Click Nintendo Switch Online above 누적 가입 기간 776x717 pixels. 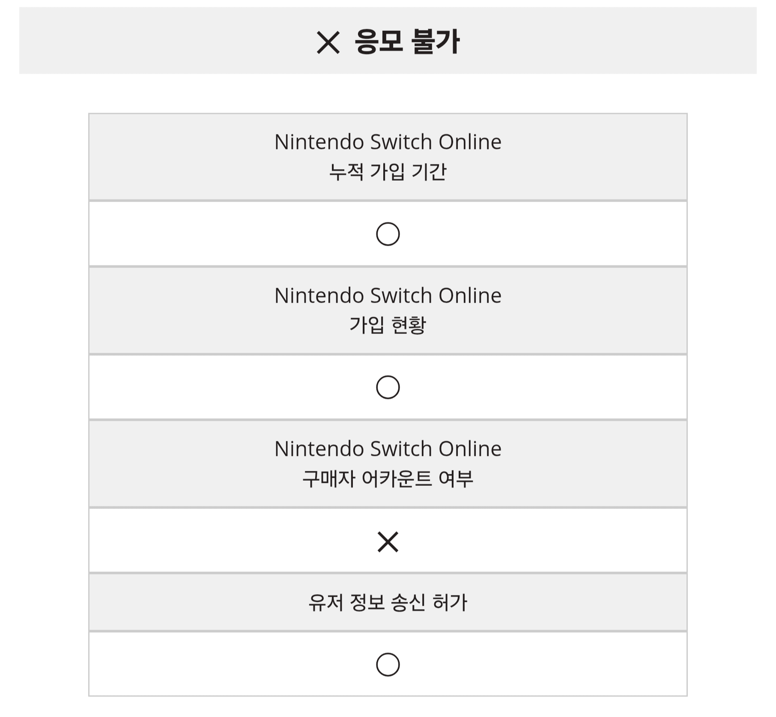388,142
